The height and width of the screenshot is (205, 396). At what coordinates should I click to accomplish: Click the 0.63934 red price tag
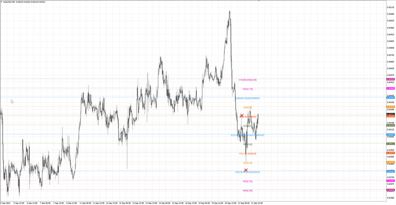click(391, 153)
